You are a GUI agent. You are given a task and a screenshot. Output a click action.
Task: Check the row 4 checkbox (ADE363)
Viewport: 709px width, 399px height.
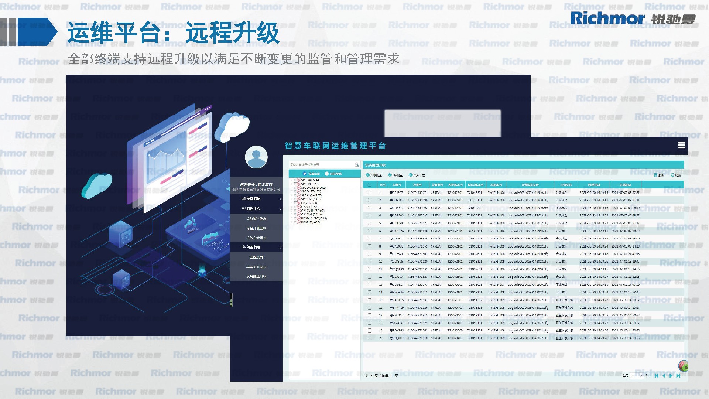tap(369, 215)
